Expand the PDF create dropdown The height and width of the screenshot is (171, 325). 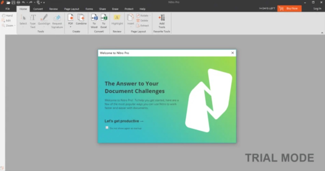pos(70,27)
